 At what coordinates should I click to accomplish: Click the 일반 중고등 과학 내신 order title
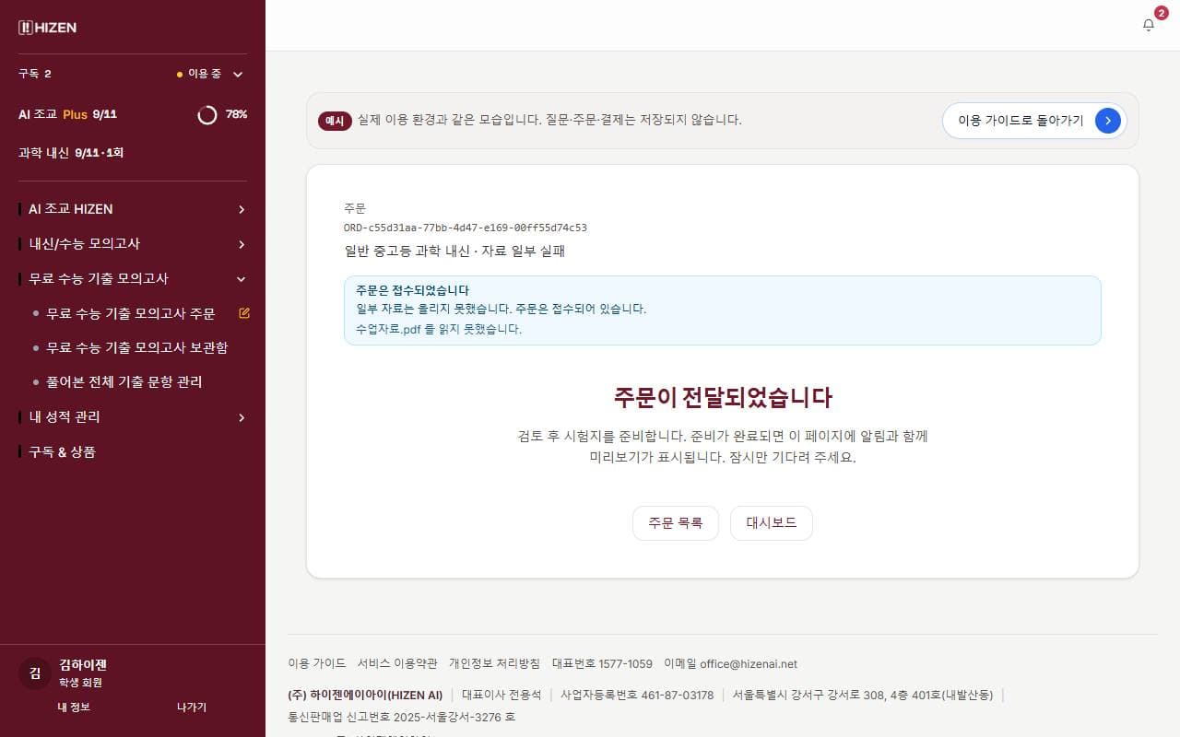tap(454, 251)
